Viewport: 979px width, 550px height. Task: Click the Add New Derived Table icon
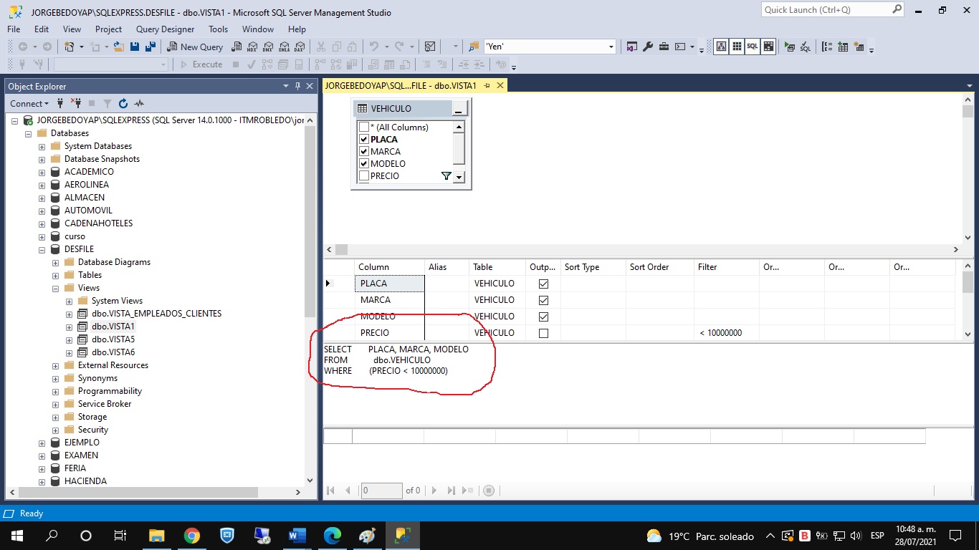[859, 47]
